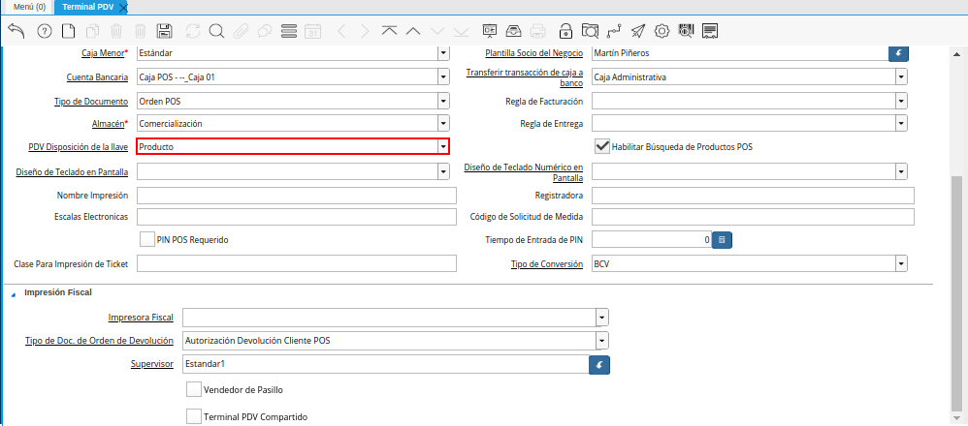
Task: Enable the PIN POS Requerido checkbox
Action: coord(146,240)
